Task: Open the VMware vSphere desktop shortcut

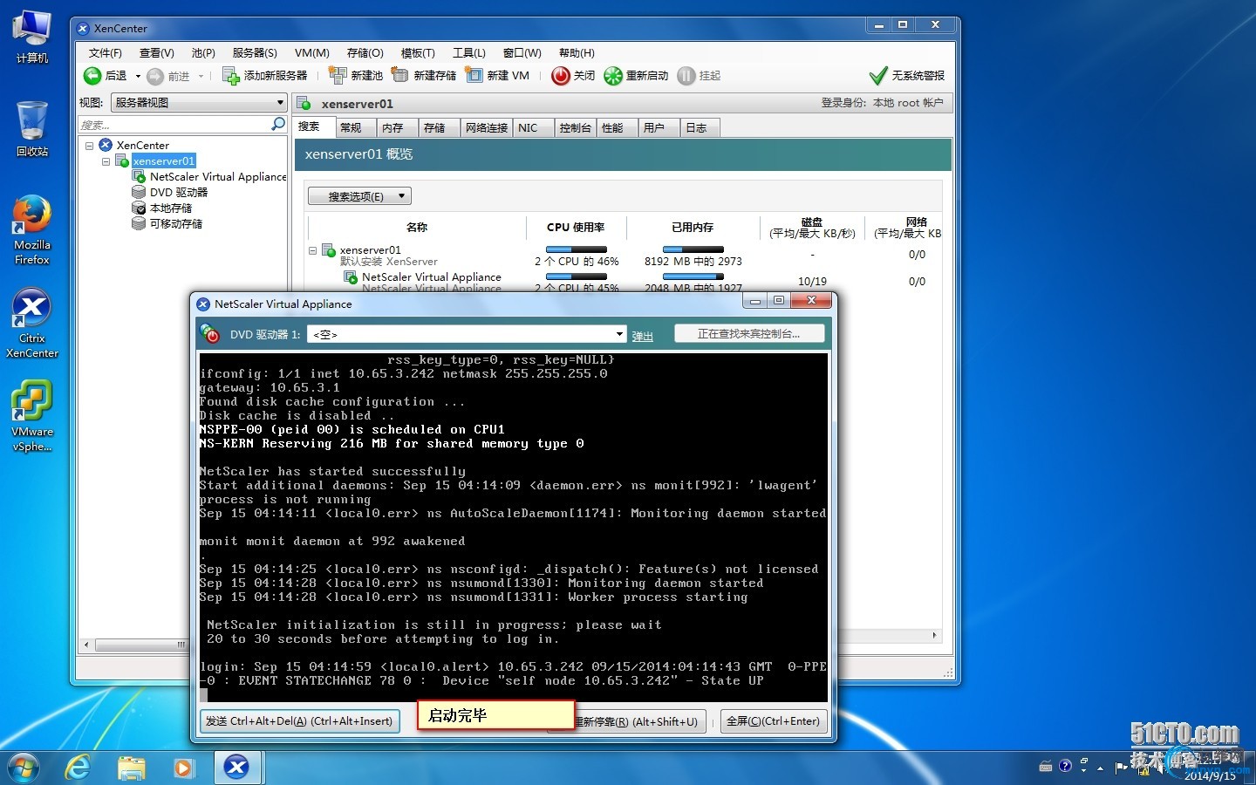Action: (x=32, y=416)
